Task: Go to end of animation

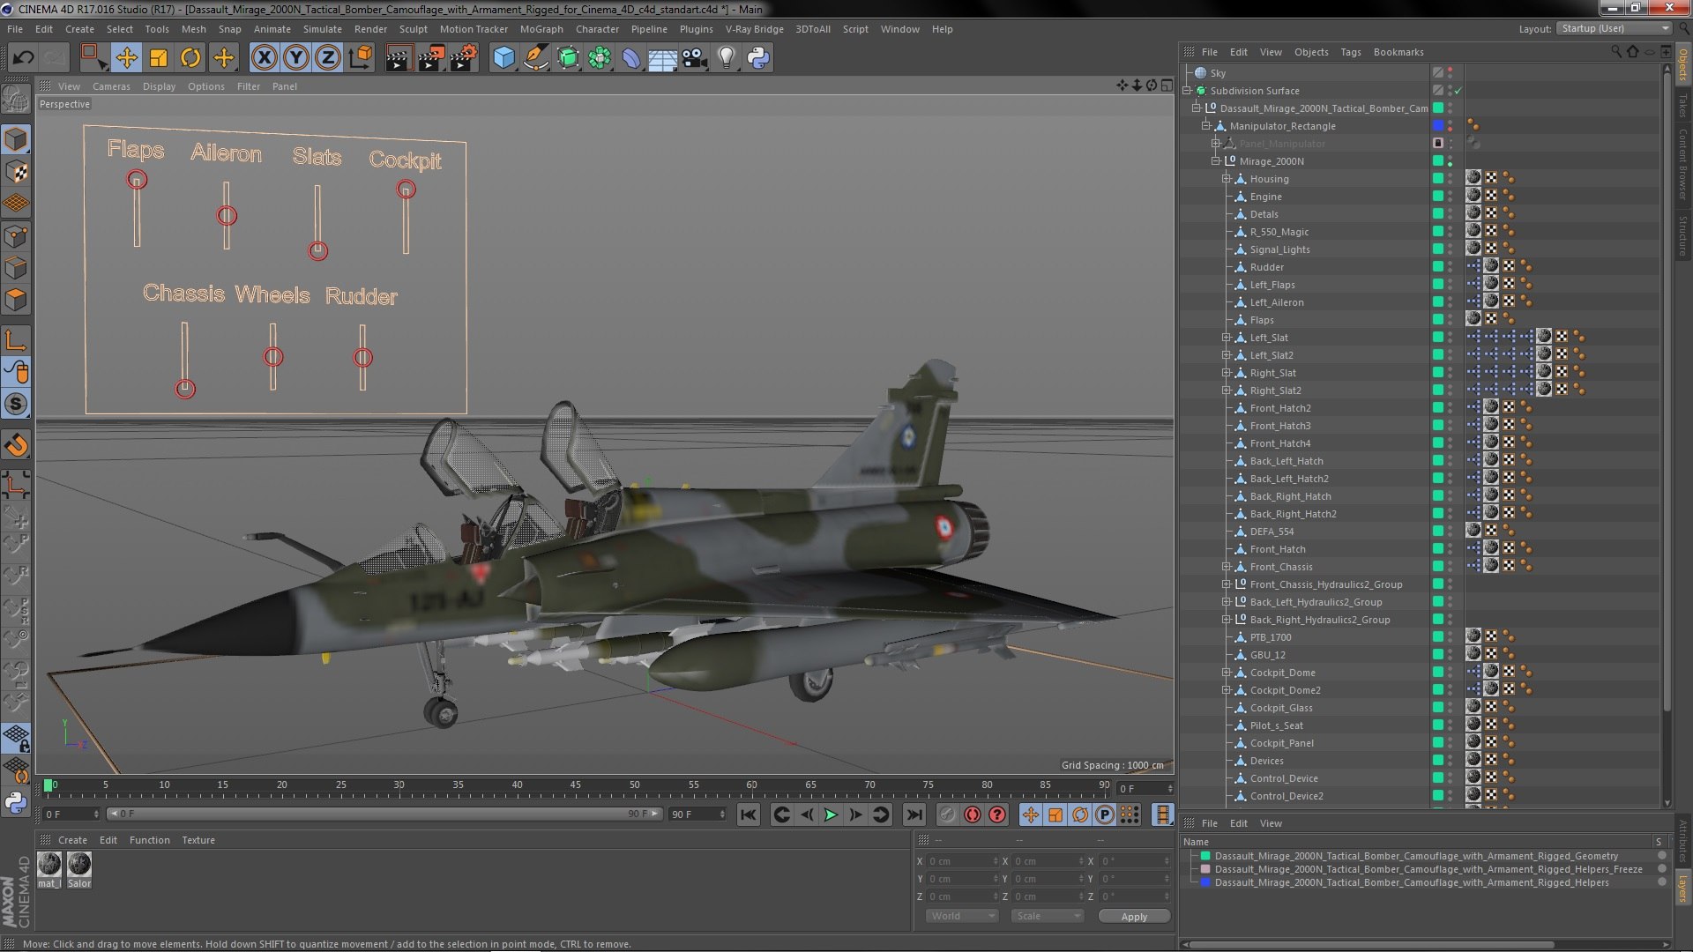Action: pos(914,814)
